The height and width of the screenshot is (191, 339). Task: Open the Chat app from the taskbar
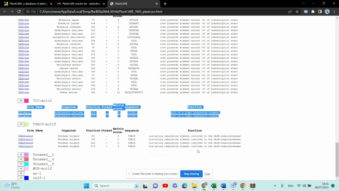[x=155, y=186]
